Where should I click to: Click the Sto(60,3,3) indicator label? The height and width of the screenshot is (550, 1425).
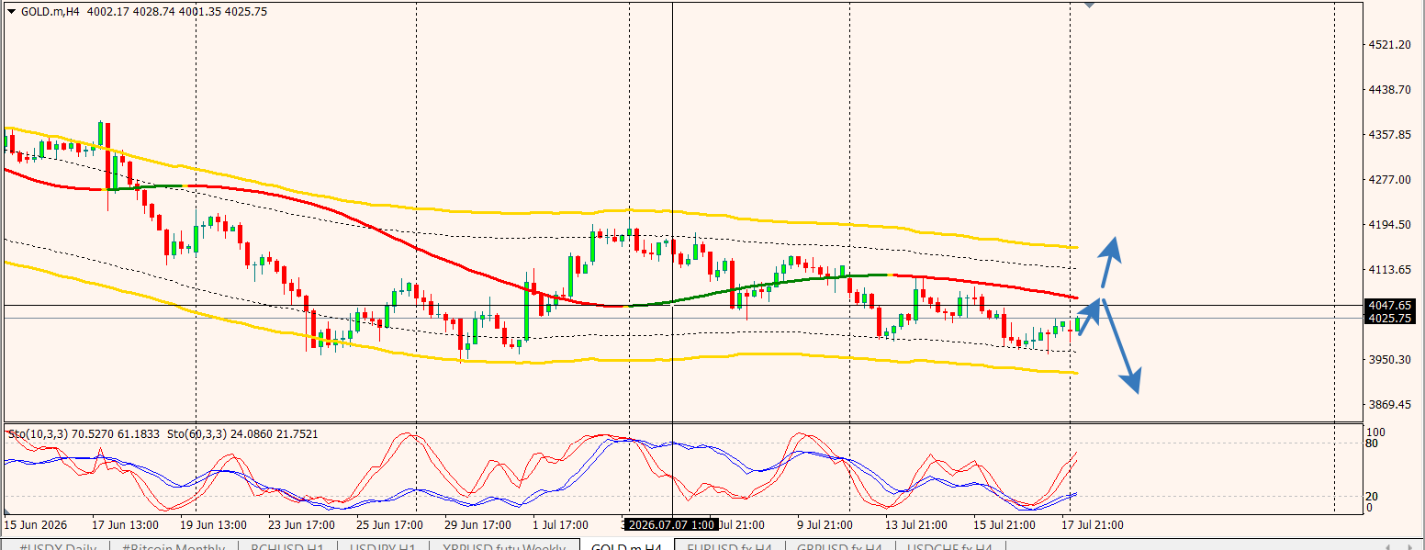242,433
